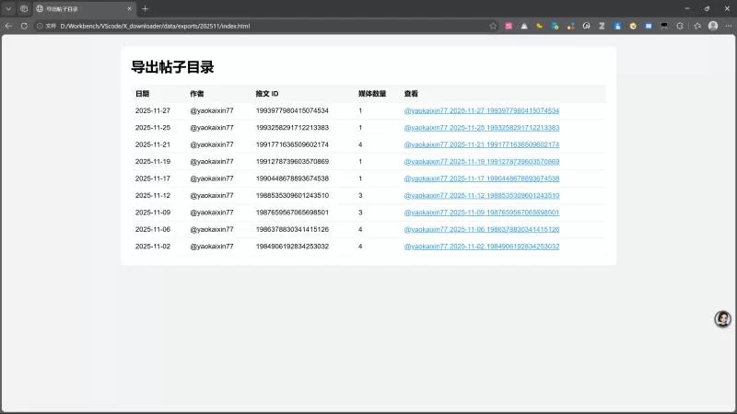Close the 导出帖子目录 tab
This screenshot has width=737, height=414.
[x=129, y=8]
